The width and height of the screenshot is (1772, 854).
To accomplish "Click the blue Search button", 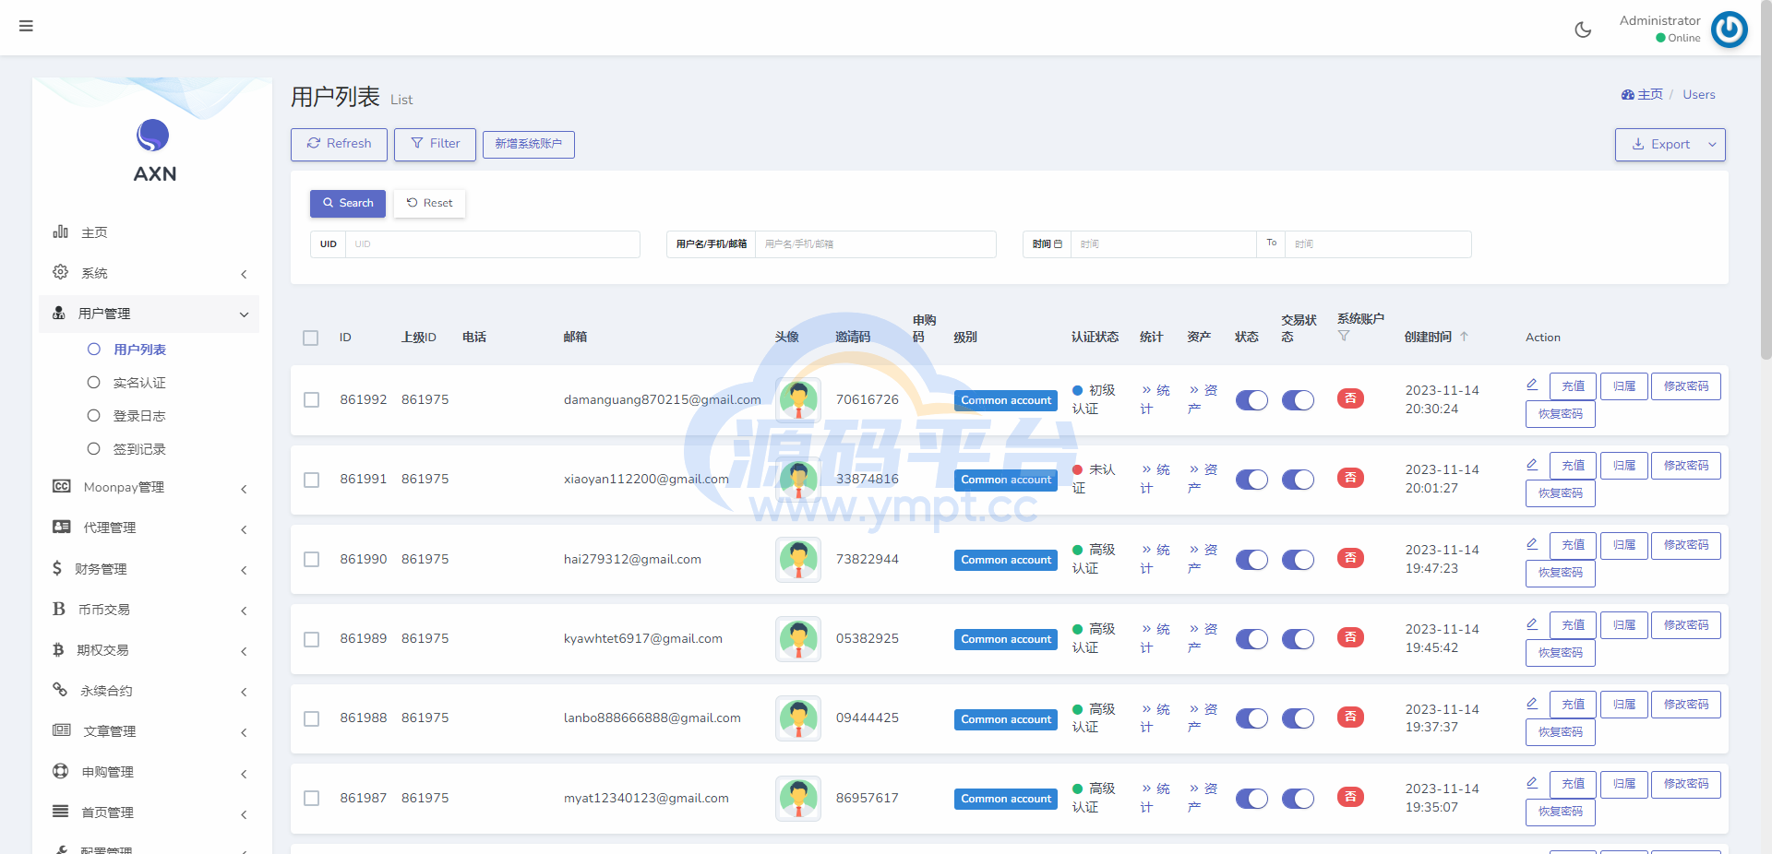I will click(348, 203).
